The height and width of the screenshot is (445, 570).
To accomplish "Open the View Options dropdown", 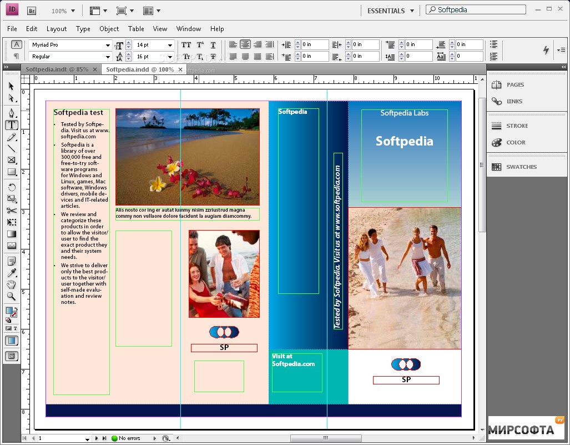I will pos(98,11).
